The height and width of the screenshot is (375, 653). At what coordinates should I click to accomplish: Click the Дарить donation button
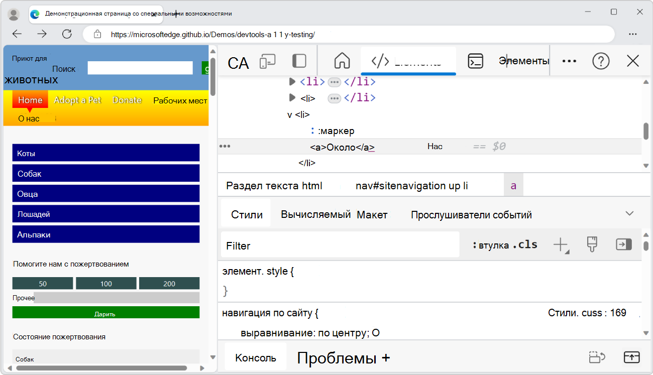[106, 313]
